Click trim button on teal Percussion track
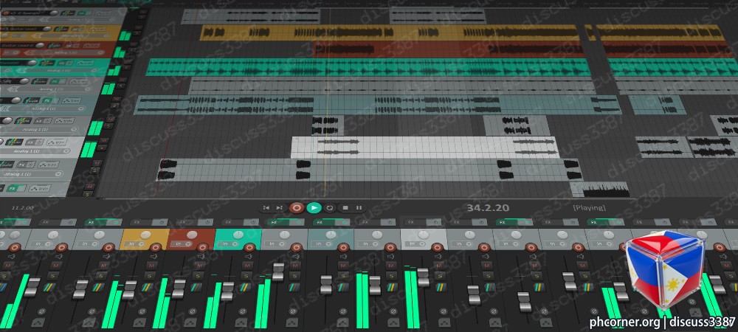This screenshot has width=738, height=332. [85, 63]
